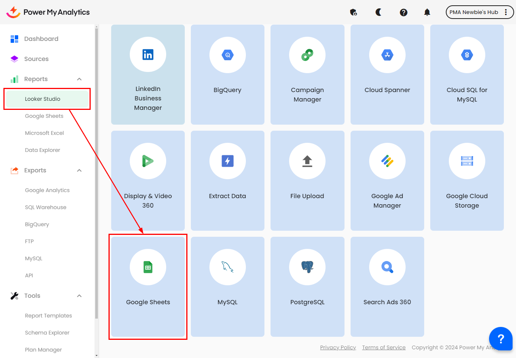Toggle dark mode with moon icon
This screenshot has width=516, height=358.
[378, 12]
